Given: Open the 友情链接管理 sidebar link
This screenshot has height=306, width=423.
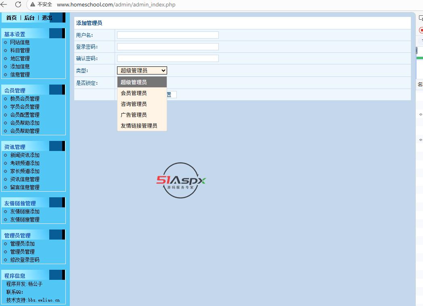Looking at the screenshot, I should [25, 220].
